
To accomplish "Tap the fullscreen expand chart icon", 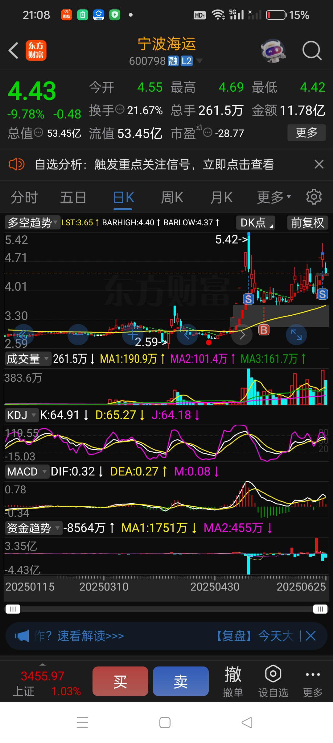I will coord(296,334).
